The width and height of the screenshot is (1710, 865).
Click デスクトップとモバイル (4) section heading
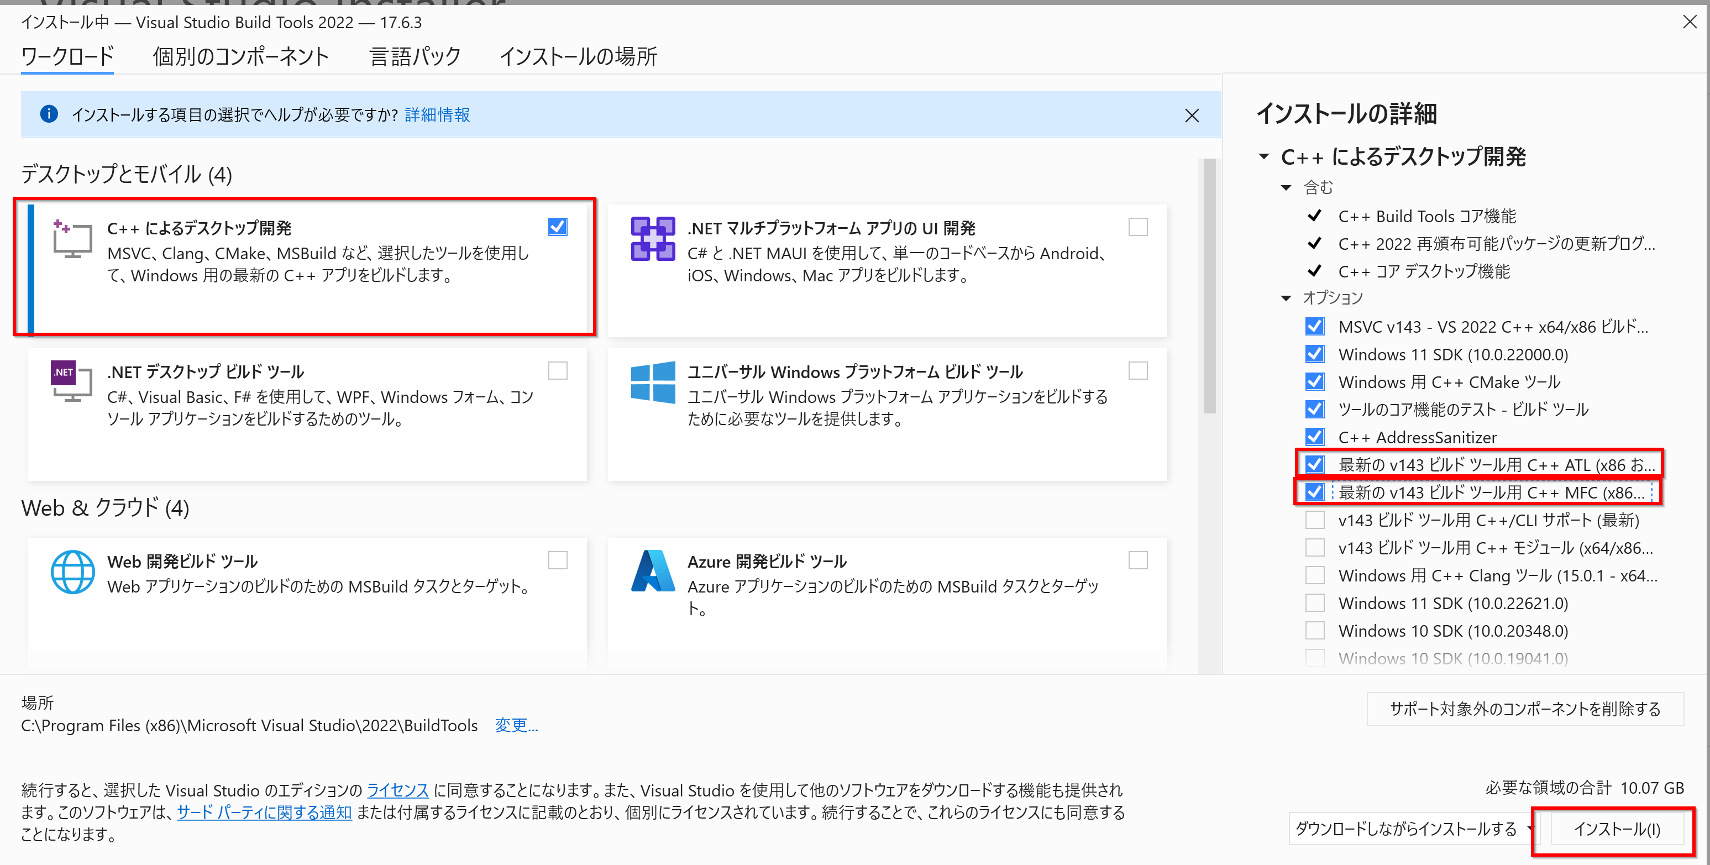click(127, 174)
